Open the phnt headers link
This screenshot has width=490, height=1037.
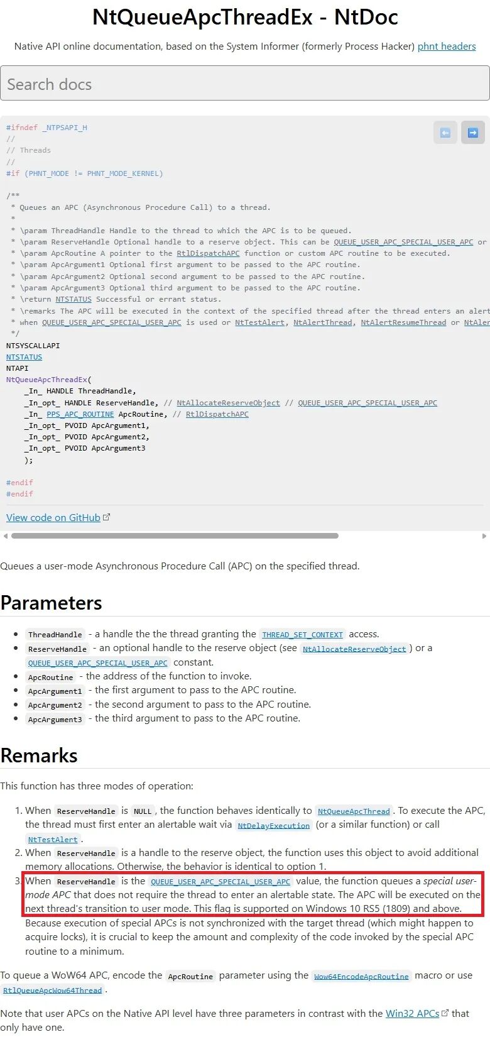447,46
